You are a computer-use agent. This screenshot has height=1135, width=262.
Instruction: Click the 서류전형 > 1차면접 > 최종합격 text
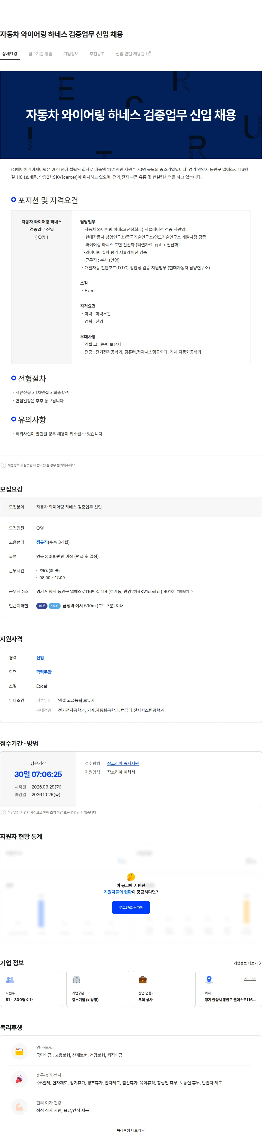(42, 392)
